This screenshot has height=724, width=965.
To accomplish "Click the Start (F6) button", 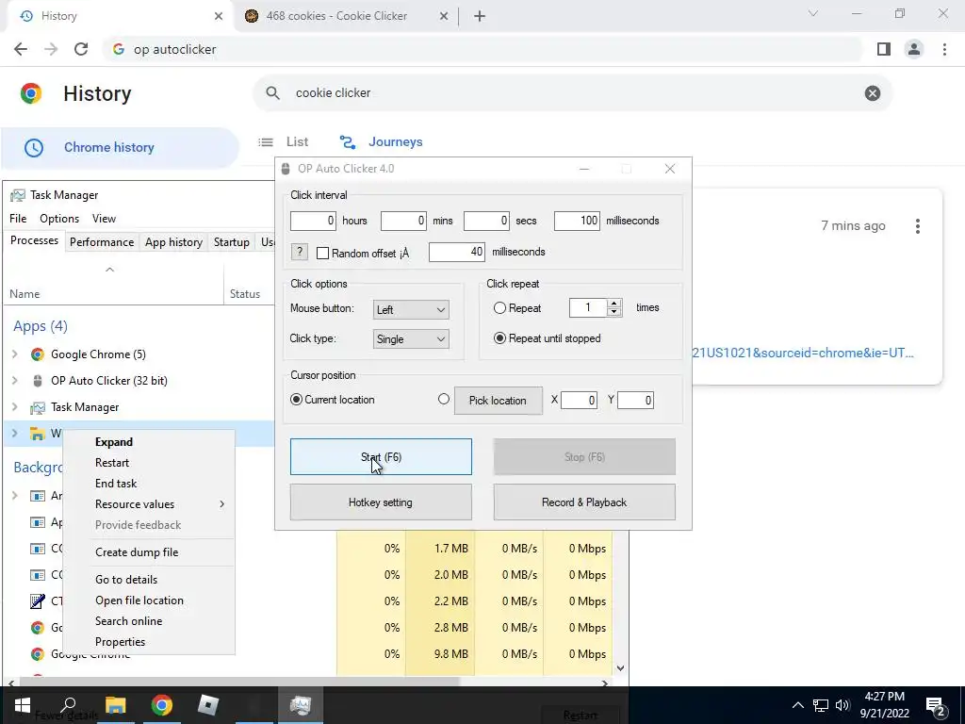I will click(x=381, y=457).
